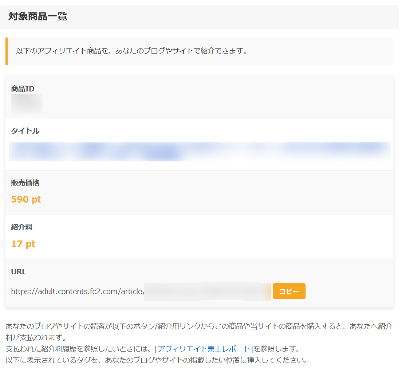The width and height of the screenshot is (413, 372).
Task: Click the URL text starting with https://adult.contents.fc2.com
Action: 78,291
